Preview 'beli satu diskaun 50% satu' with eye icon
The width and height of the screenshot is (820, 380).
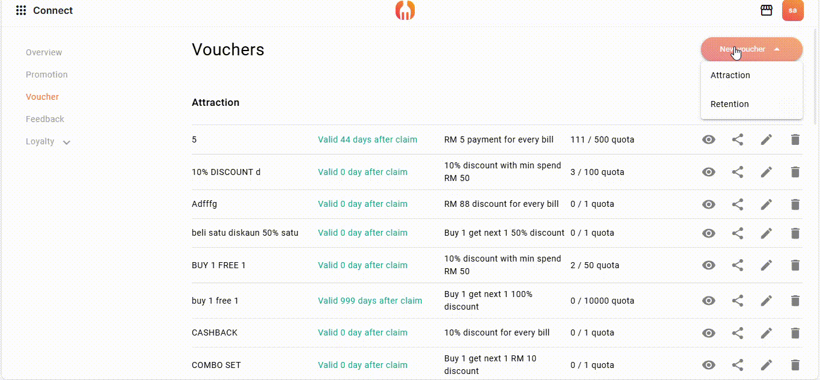click(709, 233)
